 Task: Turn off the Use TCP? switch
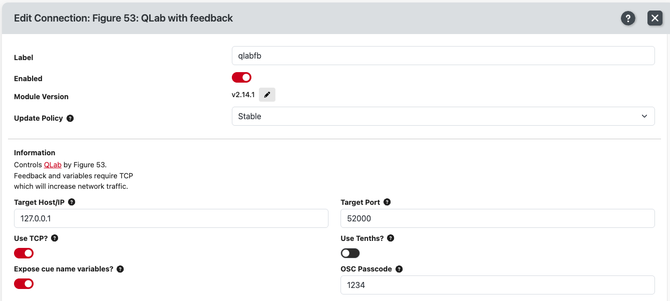point(24,253)
